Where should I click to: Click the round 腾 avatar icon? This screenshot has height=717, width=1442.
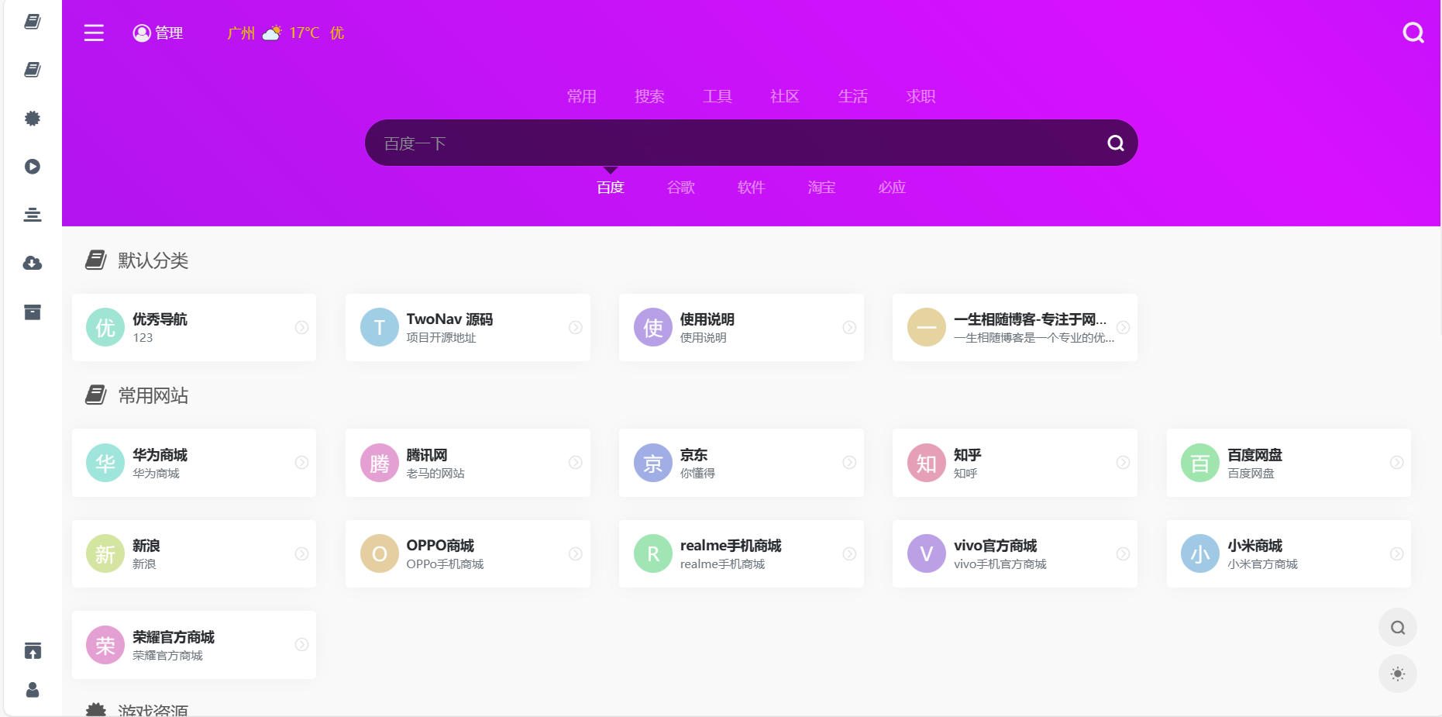point(380,463)
